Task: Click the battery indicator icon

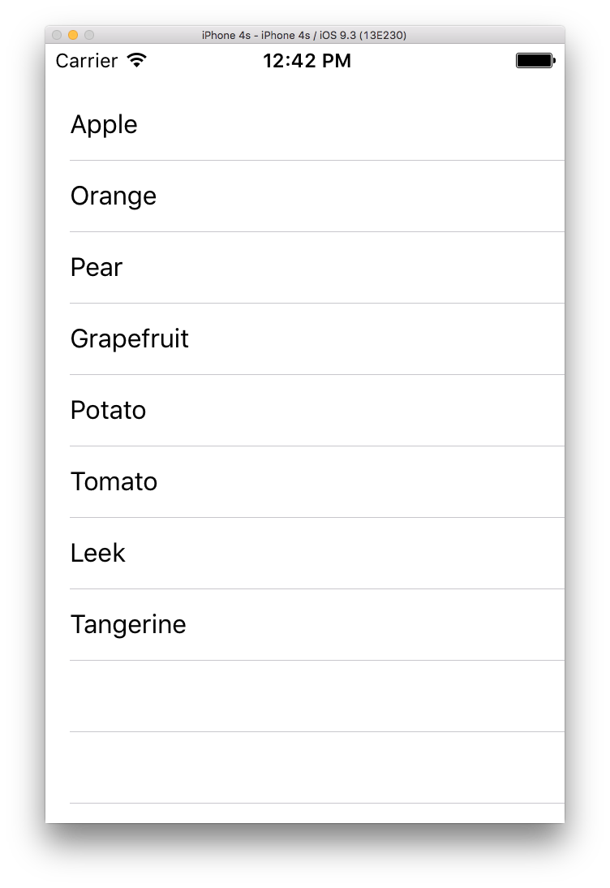Action: (x=535, y=61)
